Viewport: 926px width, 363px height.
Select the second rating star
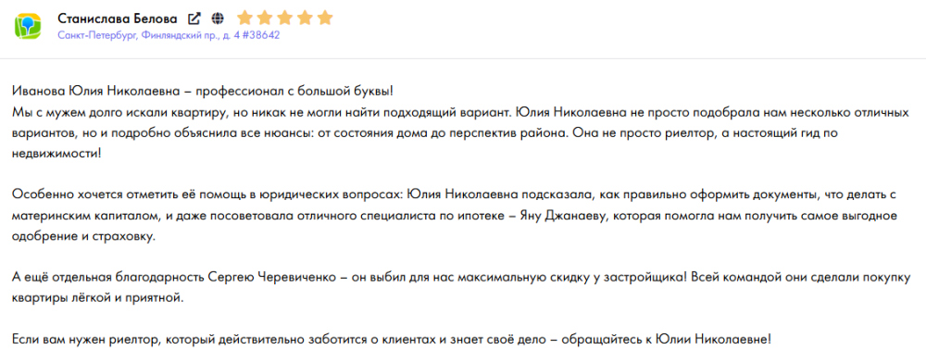[265, 18]
